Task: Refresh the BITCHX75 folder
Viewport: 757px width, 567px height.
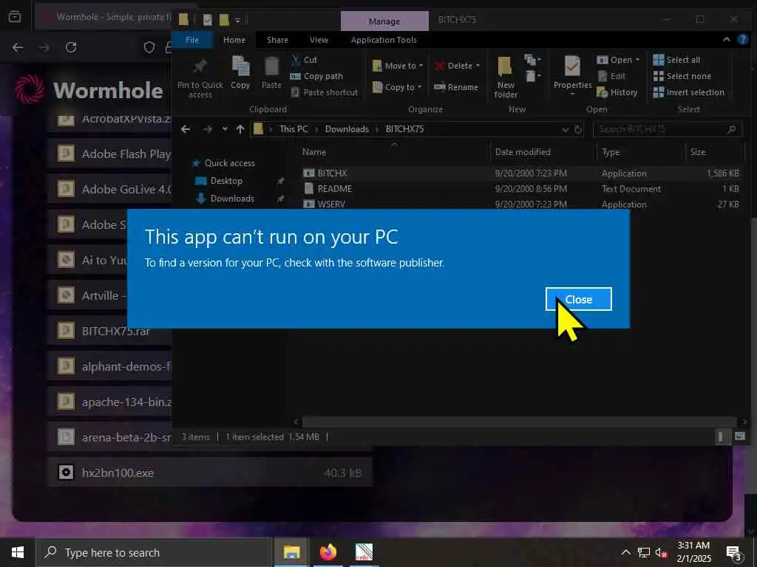Action: (x=578, y=129)
